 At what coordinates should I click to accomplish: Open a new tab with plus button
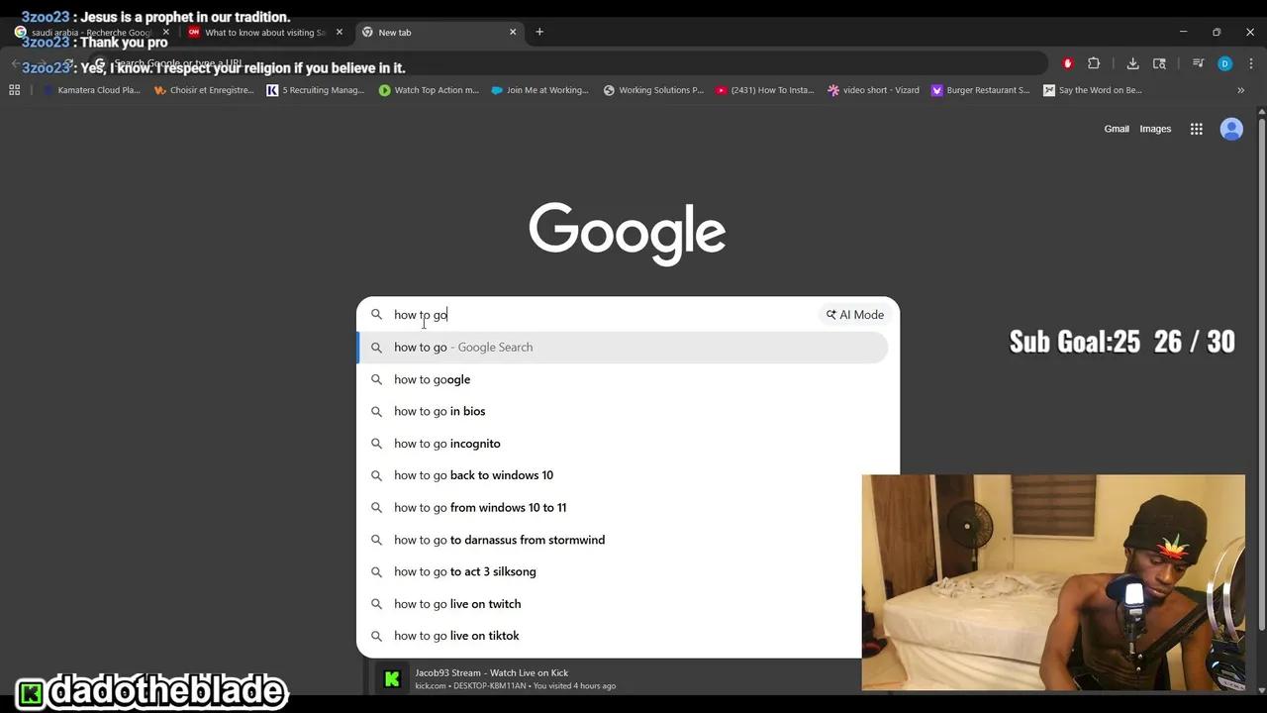539,32
